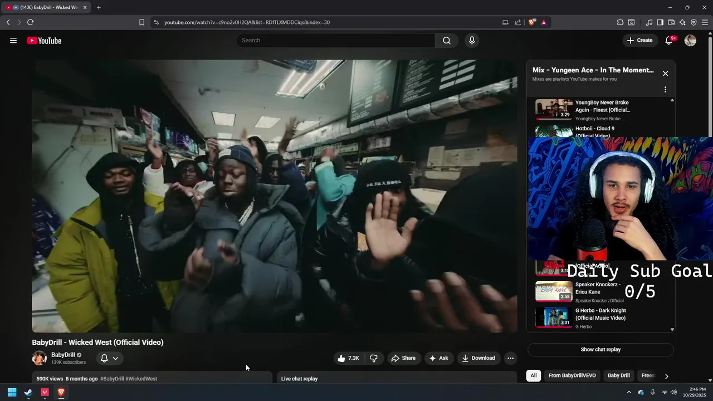Close the Mix playlist panel
This screenshot has width=713, height=401.
(x=665, y=74)
